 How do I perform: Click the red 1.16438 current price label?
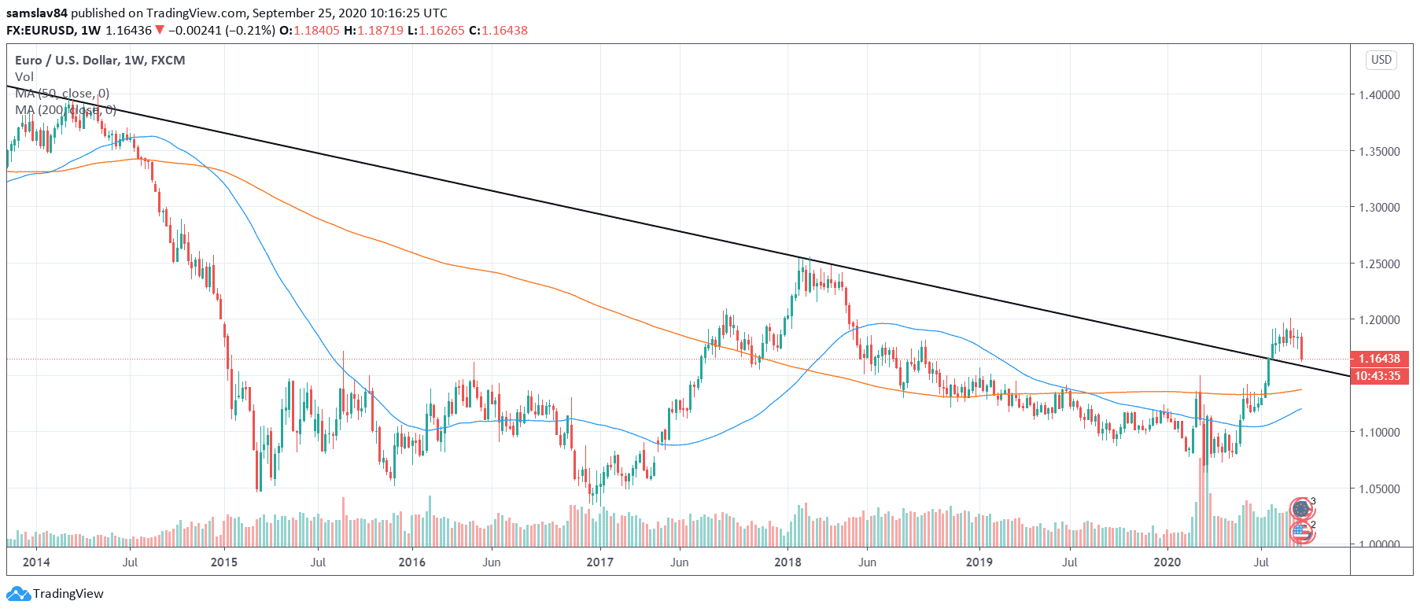click(1379, 359)
